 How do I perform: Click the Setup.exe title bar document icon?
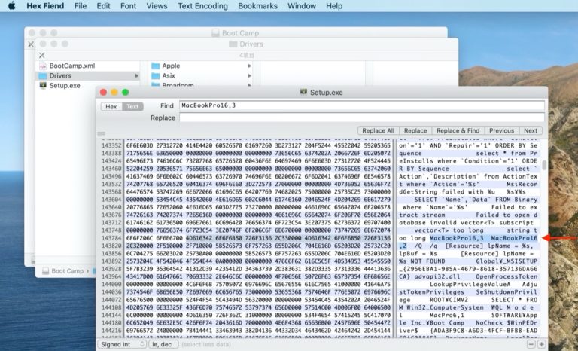[304, 93]
